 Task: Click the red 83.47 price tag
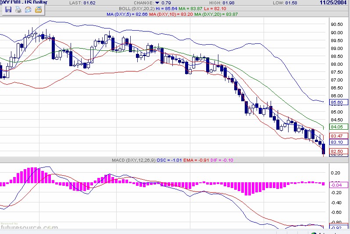coord(339,136)
